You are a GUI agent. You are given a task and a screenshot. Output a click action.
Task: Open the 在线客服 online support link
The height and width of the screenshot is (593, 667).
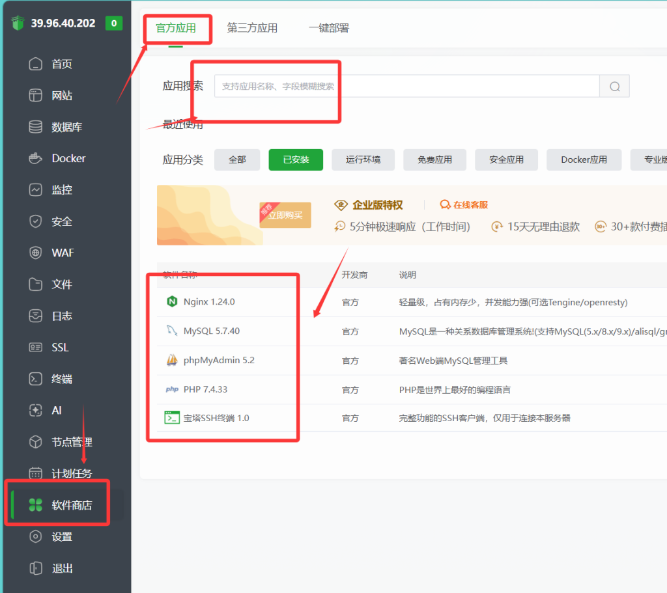tap(464, 205)
